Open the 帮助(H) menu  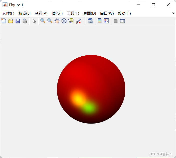(124, 13)
